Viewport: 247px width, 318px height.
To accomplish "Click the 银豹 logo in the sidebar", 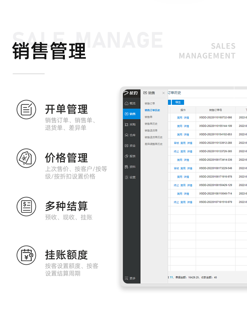I will (131, 93).
